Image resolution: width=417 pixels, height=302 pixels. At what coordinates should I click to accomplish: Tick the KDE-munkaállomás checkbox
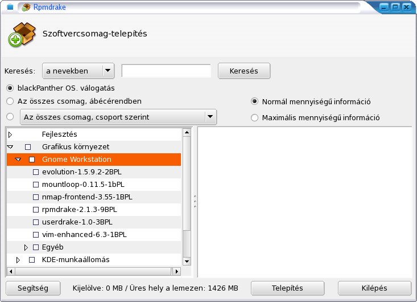pos(32,260)
